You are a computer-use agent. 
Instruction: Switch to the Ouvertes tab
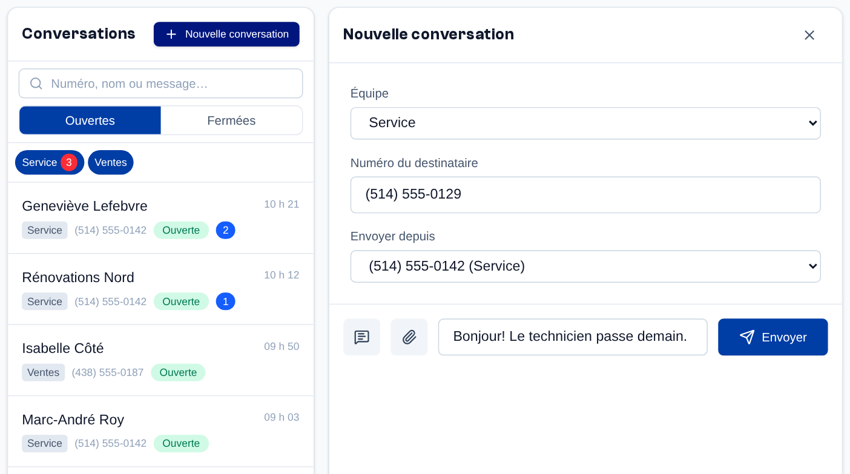pos(90,120)
